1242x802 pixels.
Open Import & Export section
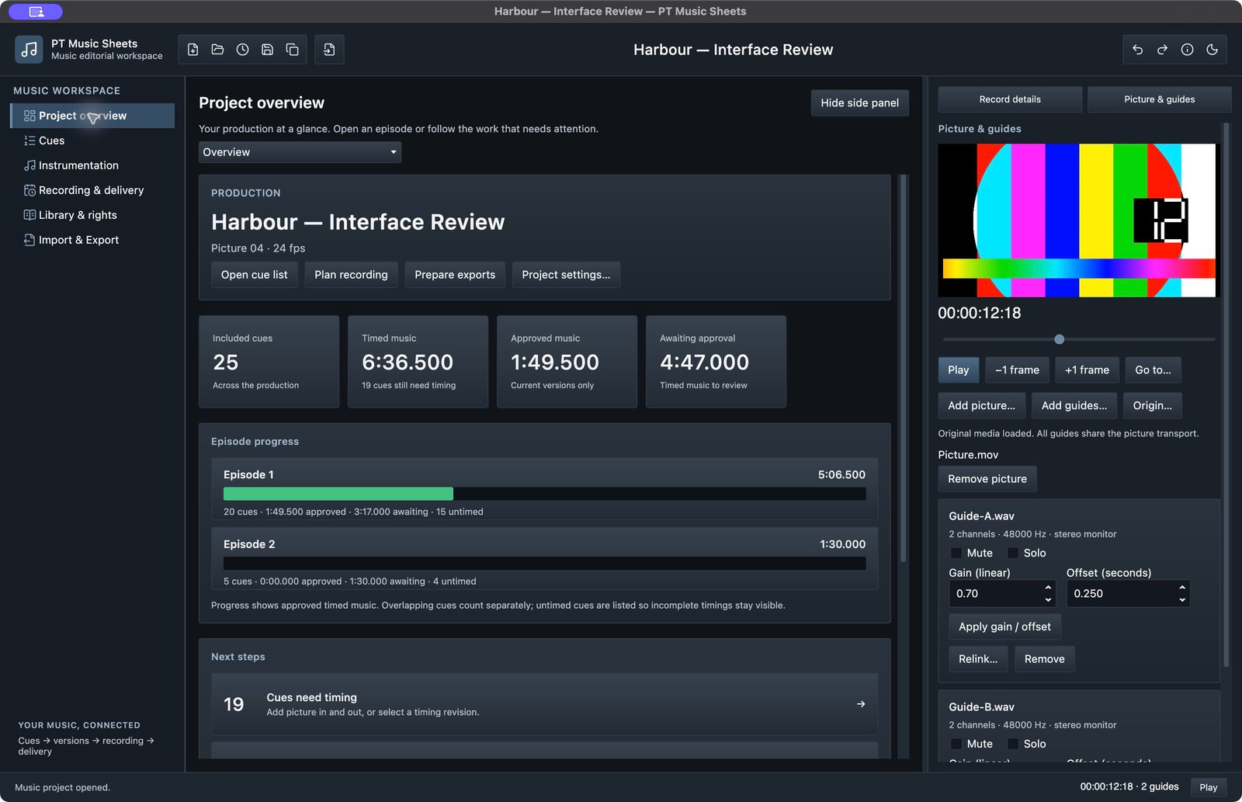tap(92, 240)
